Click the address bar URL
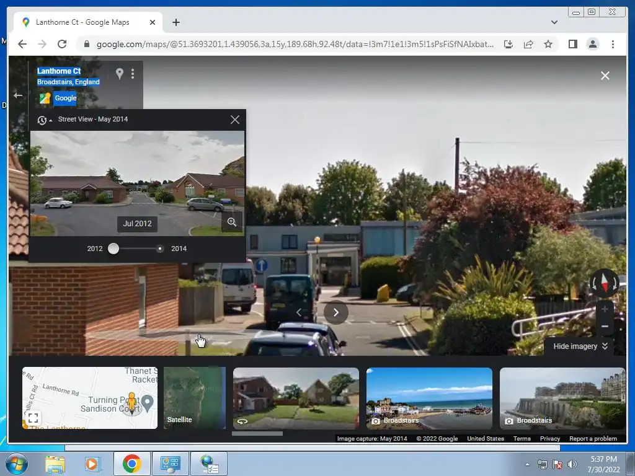The image size is (635, 476). 295,44
